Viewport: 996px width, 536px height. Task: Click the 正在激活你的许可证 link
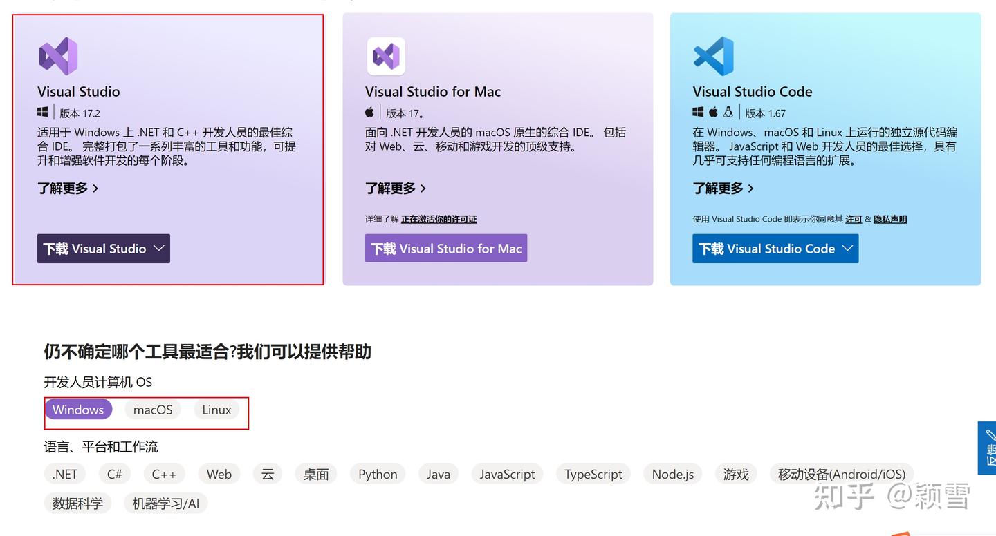[x=438, y=219]
